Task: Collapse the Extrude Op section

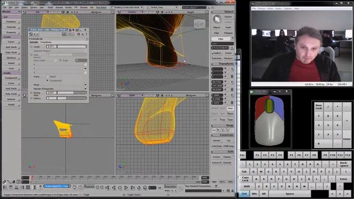Action: 30,39
